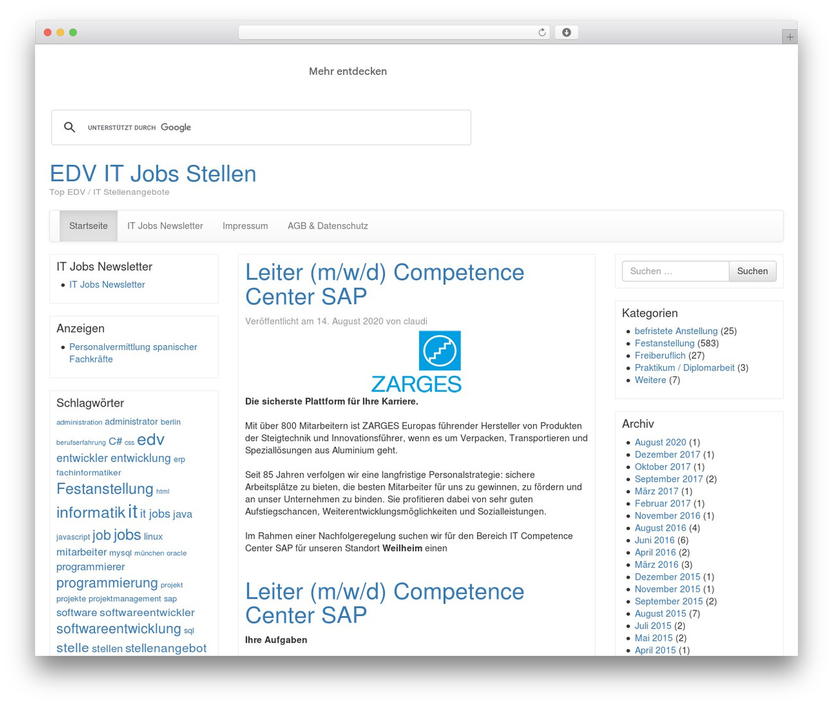
Task: Open the Freiberuflich category
Action: (660, 356)
